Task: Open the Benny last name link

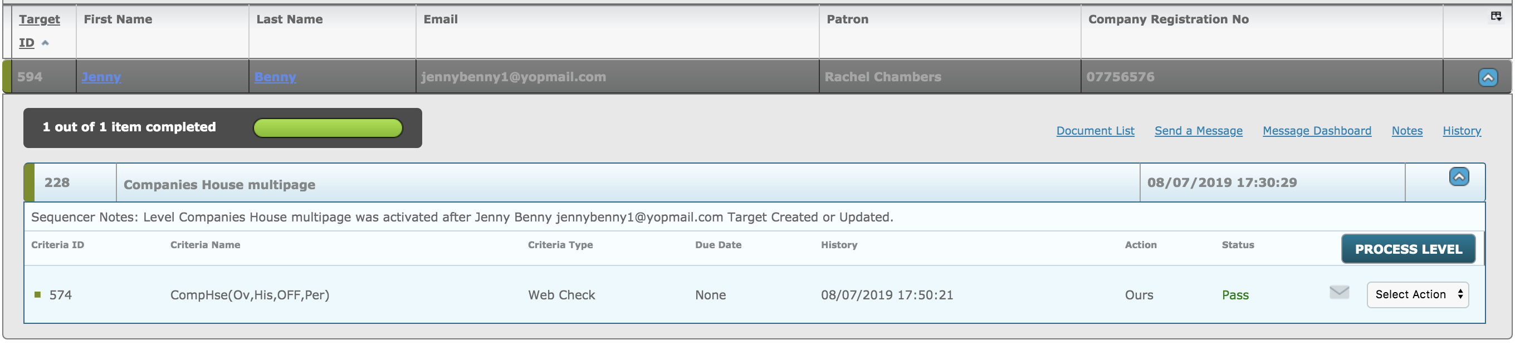Action: tap(275, 77)
